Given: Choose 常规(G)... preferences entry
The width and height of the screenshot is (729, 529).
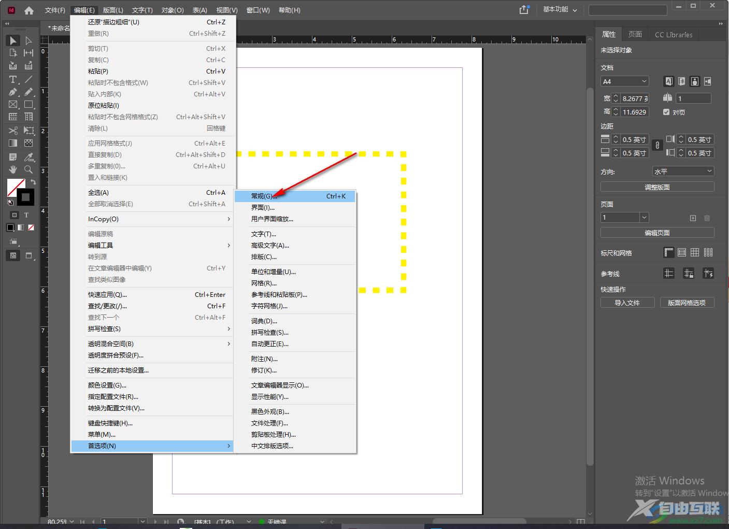Looking at the screenshot, I should point(295,196).
